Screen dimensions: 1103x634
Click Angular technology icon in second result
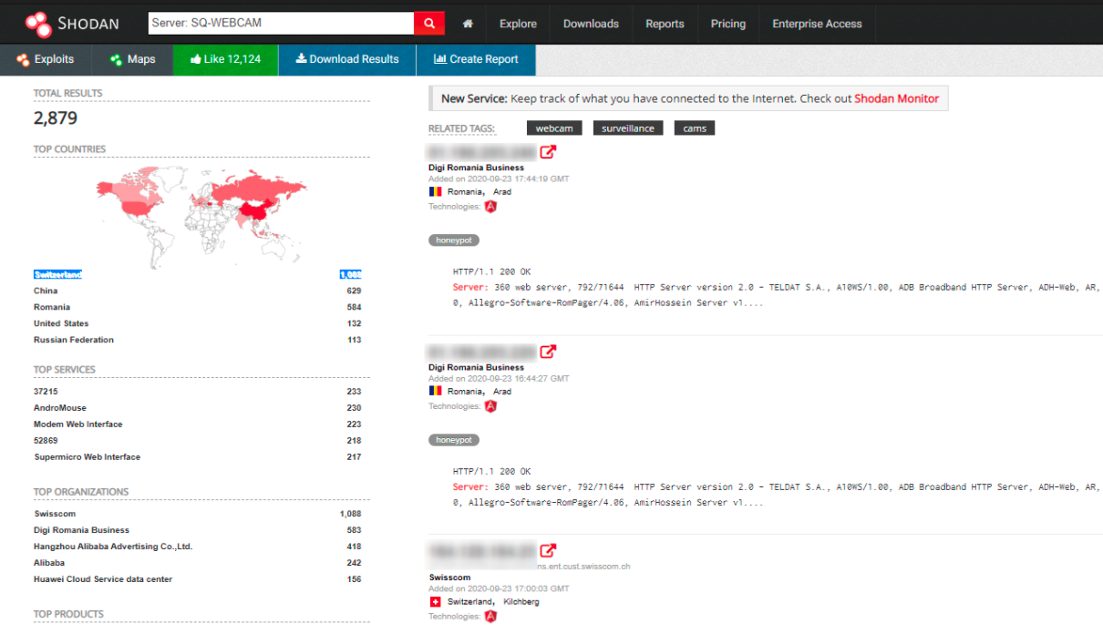coord(490,406)
